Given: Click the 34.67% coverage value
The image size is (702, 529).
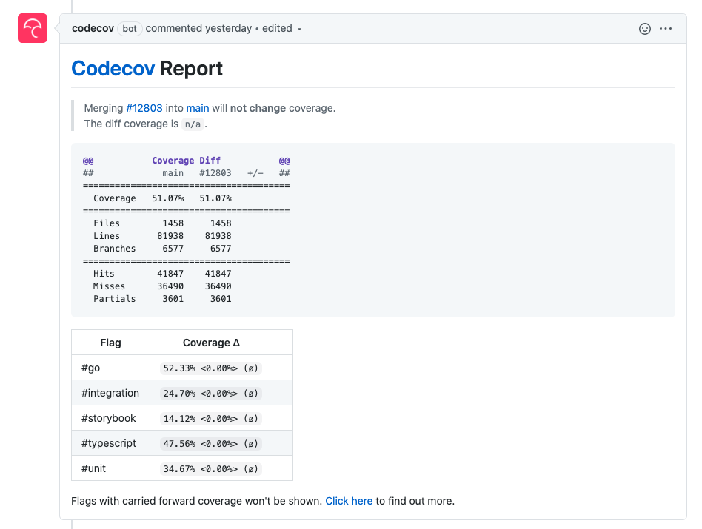Looking at the screenshot, I should click(x=210, y=468).
